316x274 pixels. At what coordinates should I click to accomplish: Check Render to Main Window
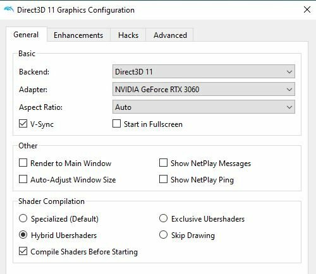pos(23,163)
